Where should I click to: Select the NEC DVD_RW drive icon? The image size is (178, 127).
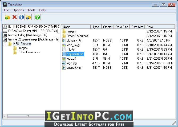click(x=5, y=27)
